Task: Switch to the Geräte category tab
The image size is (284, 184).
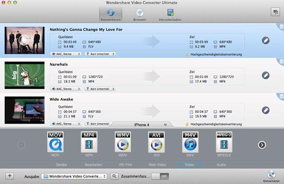Action: coord(62,165)
